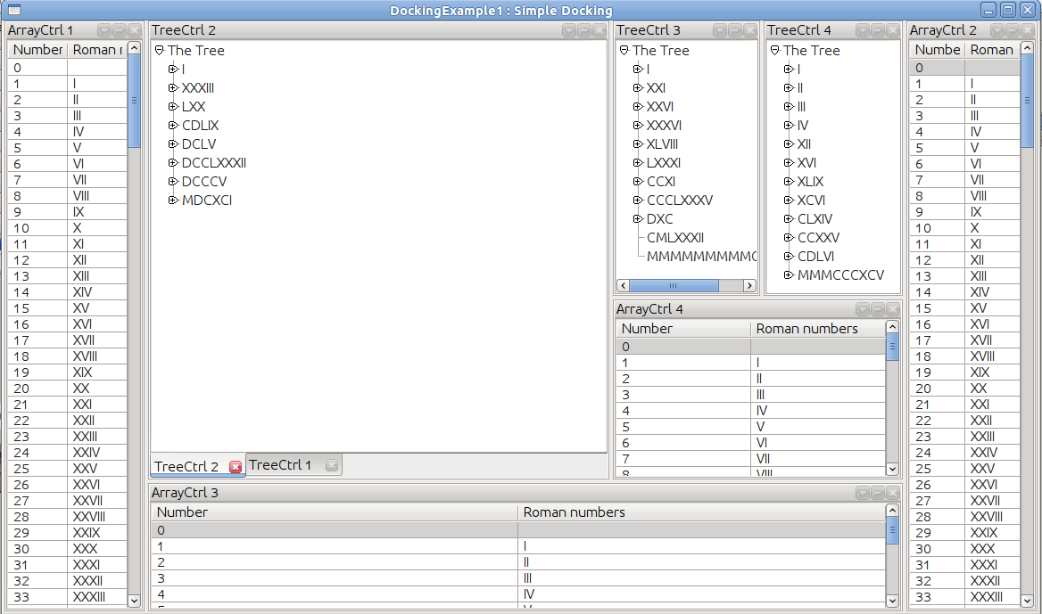Click Roman numbers column header in ArrayCtrl 3
This screenshot has height=614, width=1042.
pos(574,512)
